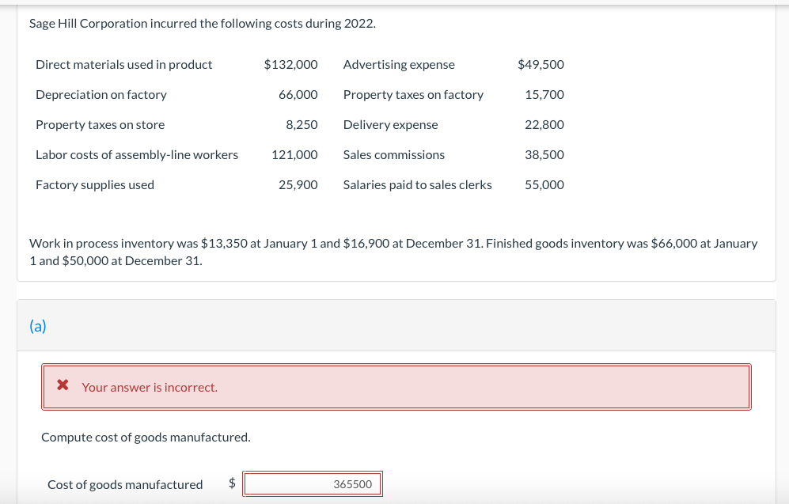Screen dimensions: 789x504
Task: Click 'Compute cost of goods manufactured.' instruction
Action: pos(146,437)
